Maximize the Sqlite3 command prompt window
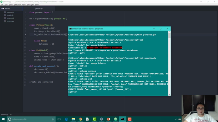 click(160, 28)
